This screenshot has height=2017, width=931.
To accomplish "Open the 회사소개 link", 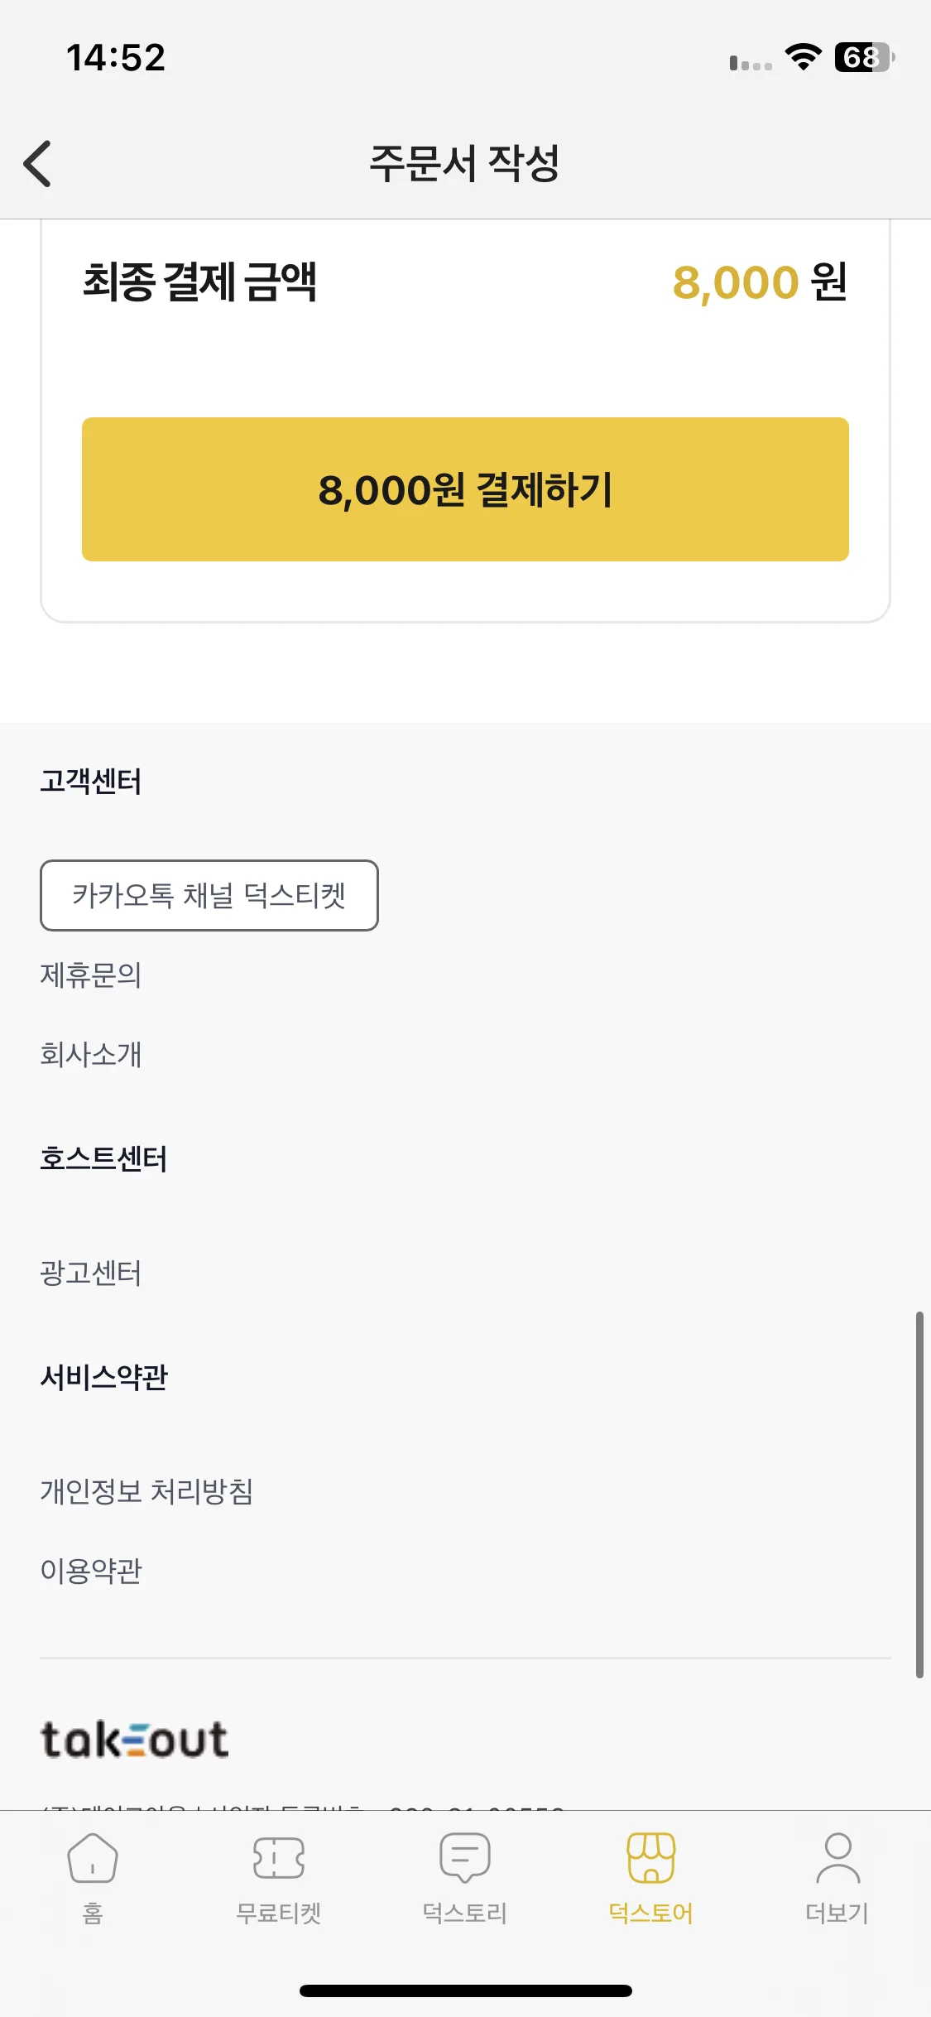I will click(91, 1054).
